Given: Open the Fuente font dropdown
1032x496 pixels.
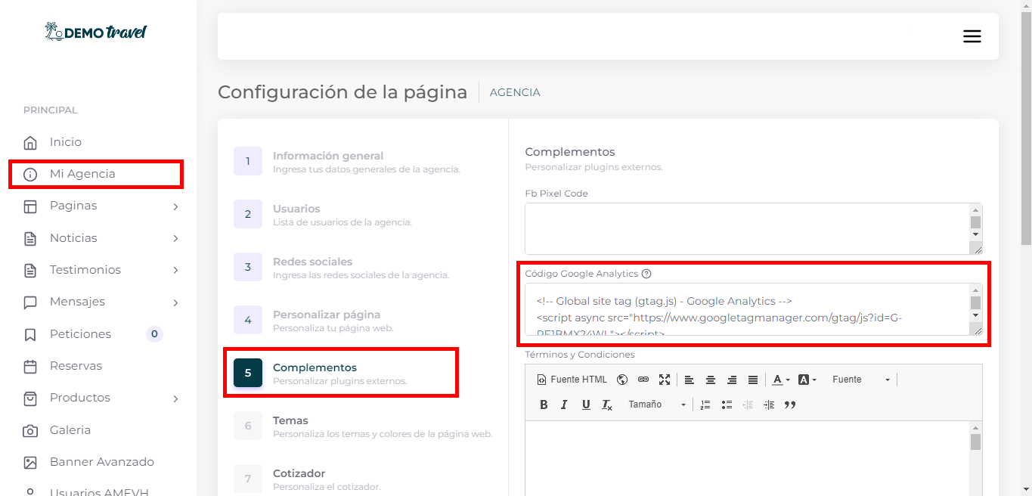Looking at the screenshot, I should pyautogui.click(x=860, y=380).
